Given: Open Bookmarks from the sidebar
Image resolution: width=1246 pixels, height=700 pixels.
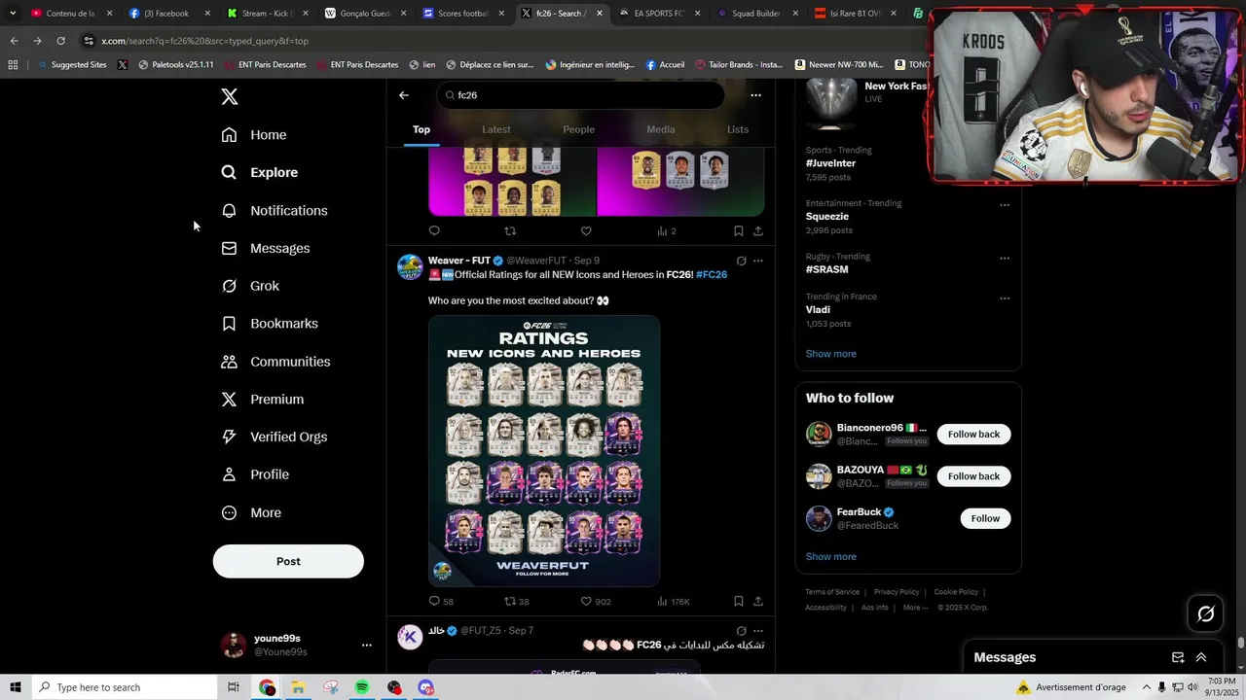Looking at the screenshot, I should pyautogui.click(x=270, y=324).
